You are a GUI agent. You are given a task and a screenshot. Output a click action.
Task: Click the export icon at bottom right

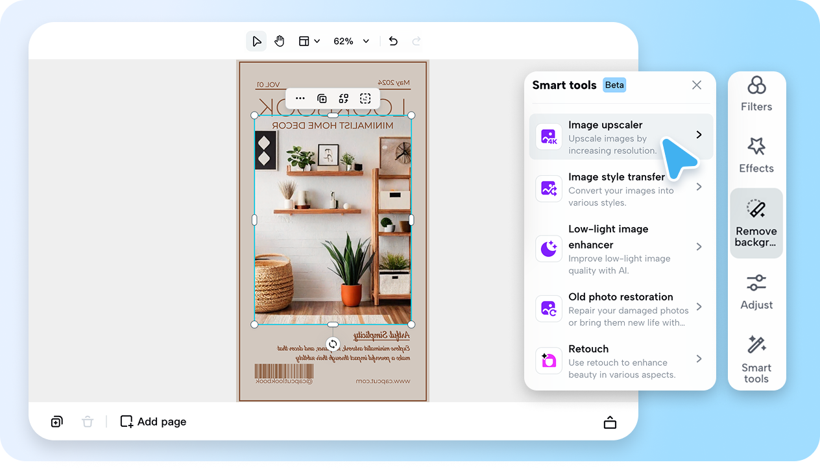[x=610, y=422]
